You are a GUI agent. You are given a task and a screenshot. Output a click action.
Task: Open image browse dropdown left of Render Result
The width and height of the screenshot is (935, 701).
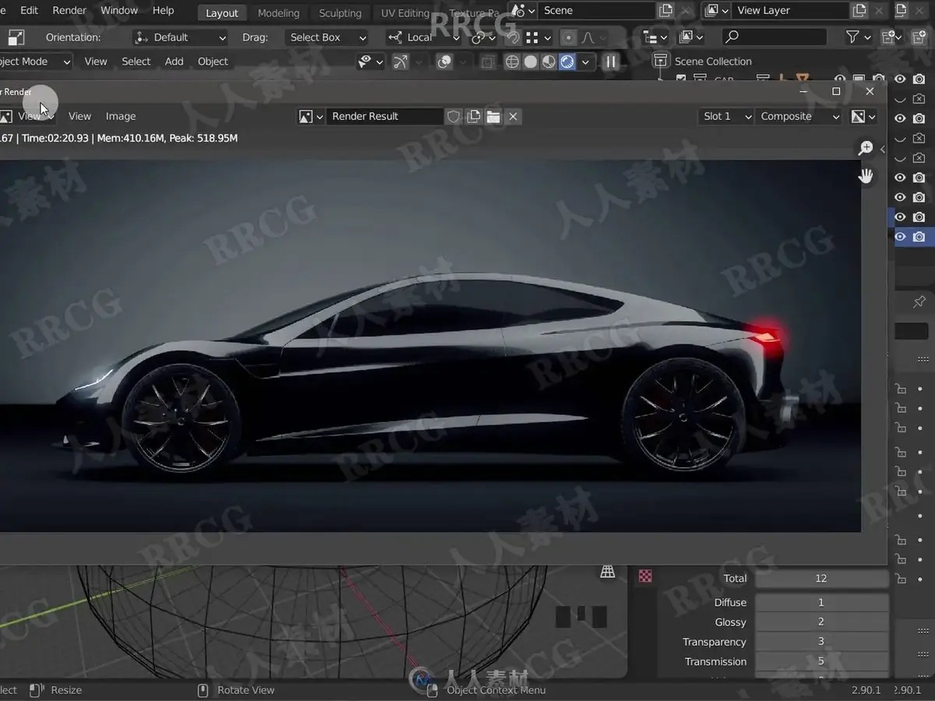[311, 116]
